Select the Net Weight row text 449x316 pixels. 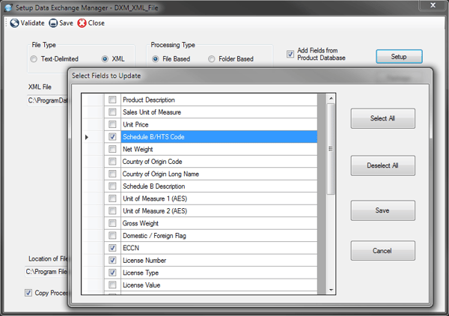point(138,149)
